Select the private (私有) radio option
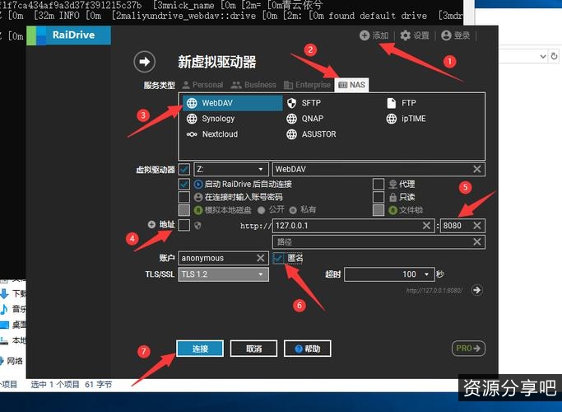Screen dimensions: 562x412 coord(293,210)
